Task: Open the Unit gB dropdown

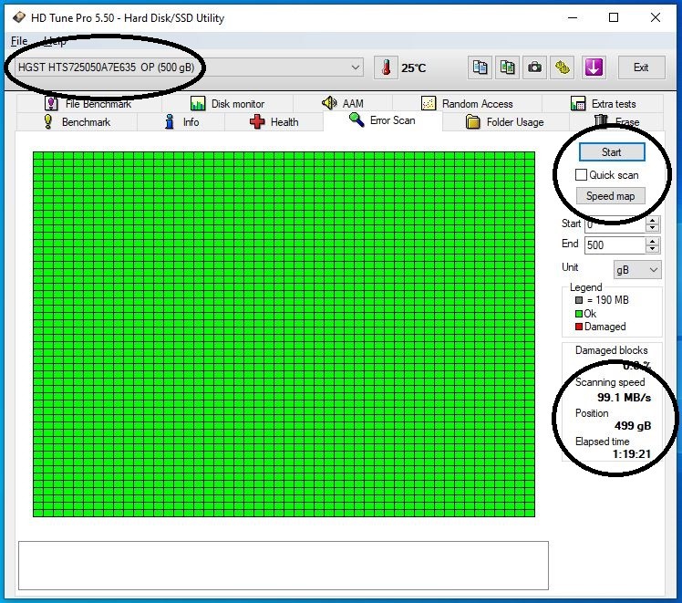Action: click(637, 270)
